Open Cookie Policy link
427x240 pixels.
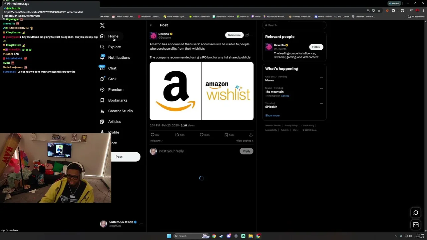pos(308,125)
